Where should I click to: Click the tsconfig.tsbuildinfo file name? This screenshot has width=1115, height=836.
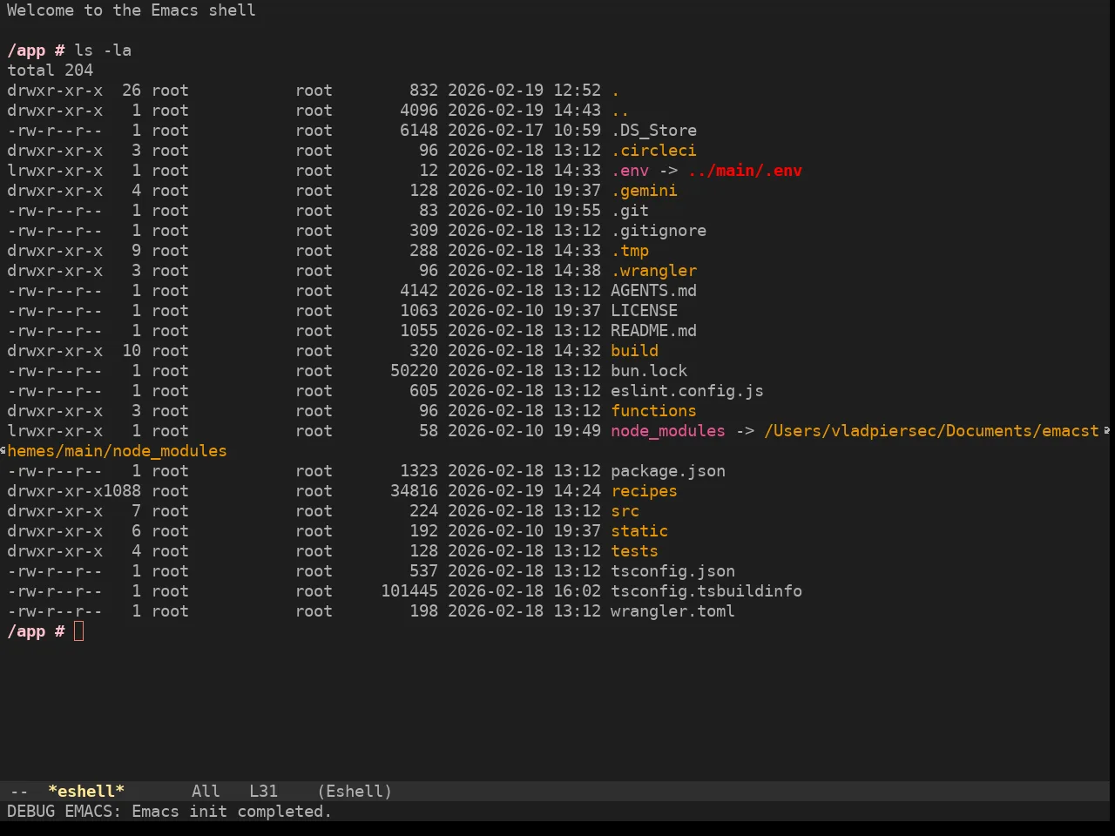[x=706, y=591]
